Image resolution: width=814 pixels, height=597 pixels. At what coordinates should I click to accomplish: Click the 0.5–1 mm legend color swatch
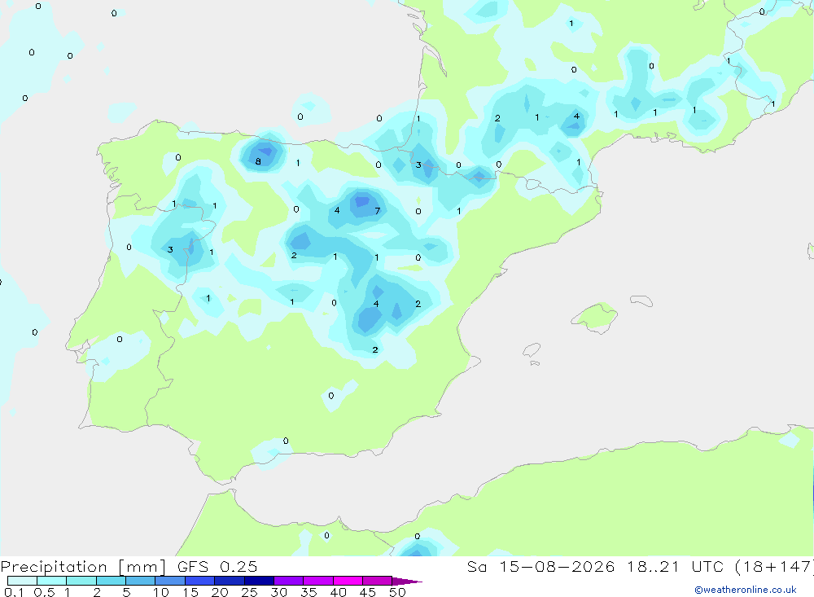point(52,581)
